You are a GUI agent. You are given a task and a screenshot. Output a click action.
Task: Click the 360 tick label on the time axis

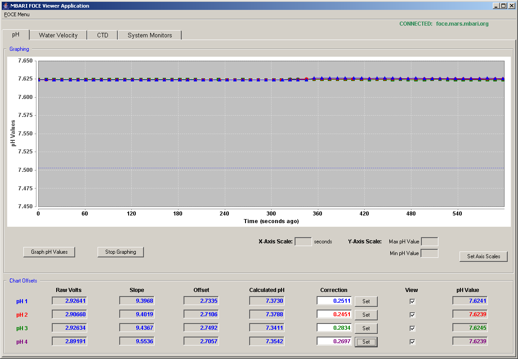317,214
